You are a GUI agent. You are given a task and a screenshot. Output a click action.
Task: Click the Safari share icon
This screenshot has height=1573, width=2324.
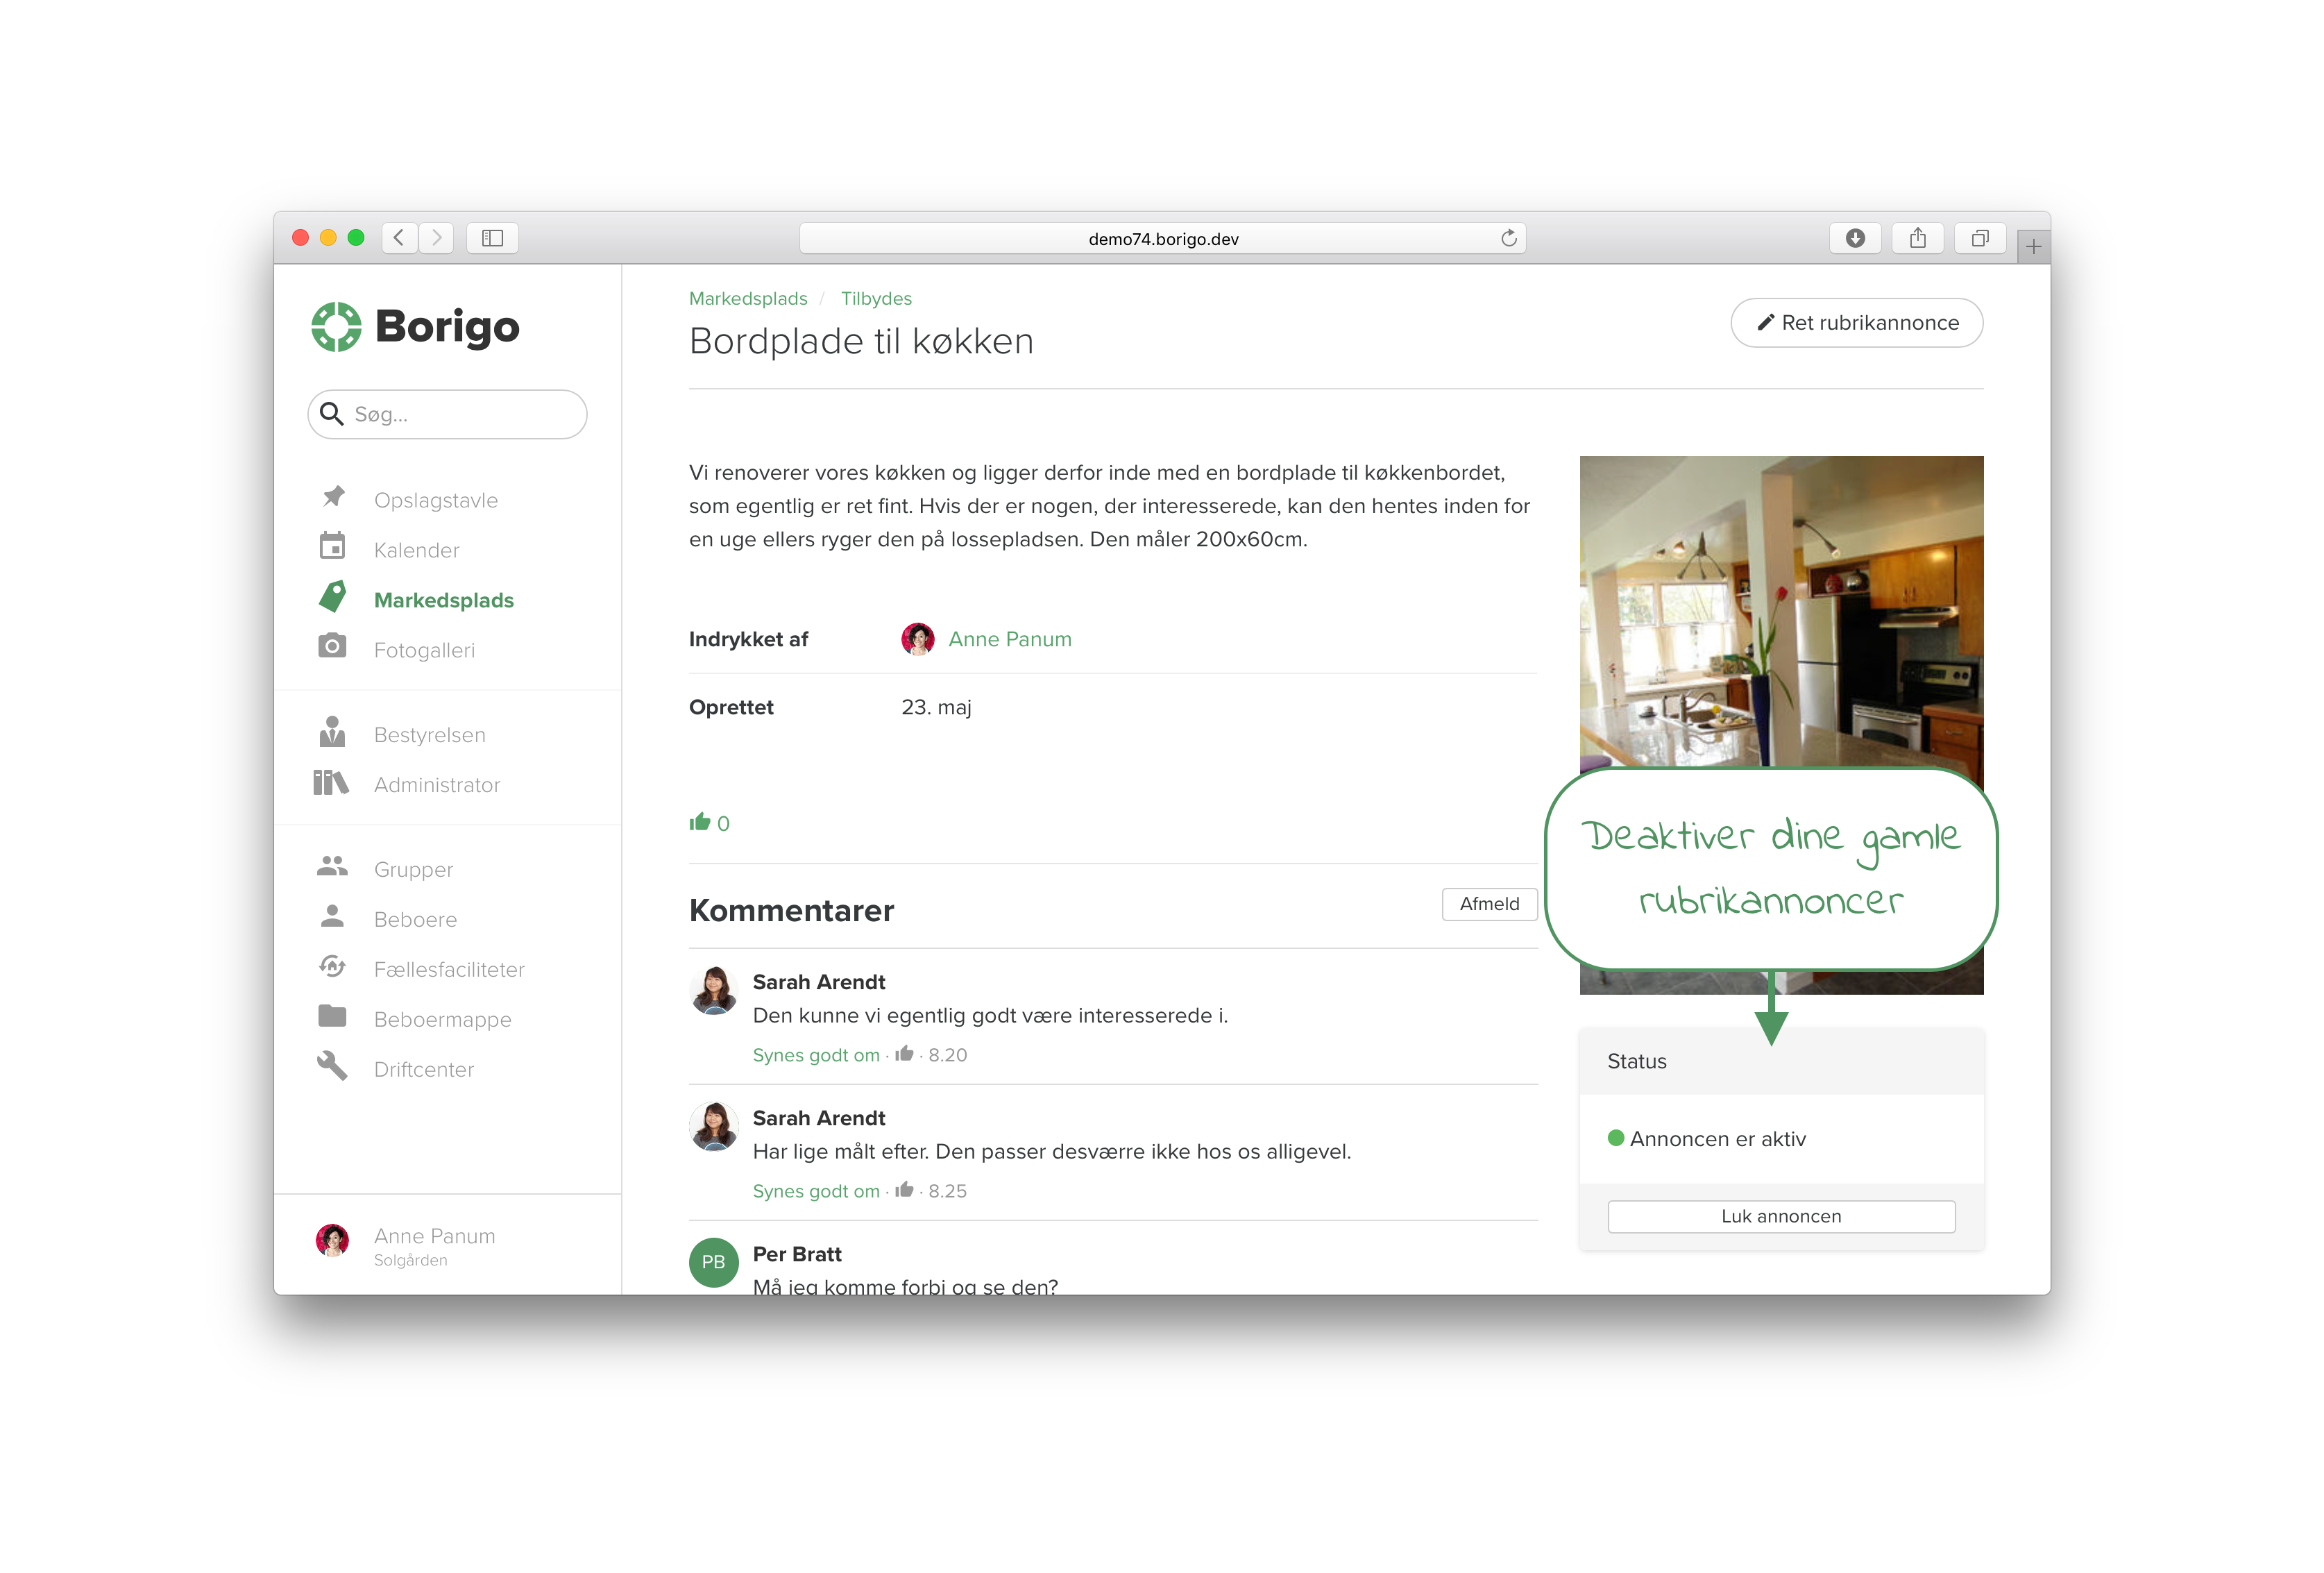pos(1918,238)
